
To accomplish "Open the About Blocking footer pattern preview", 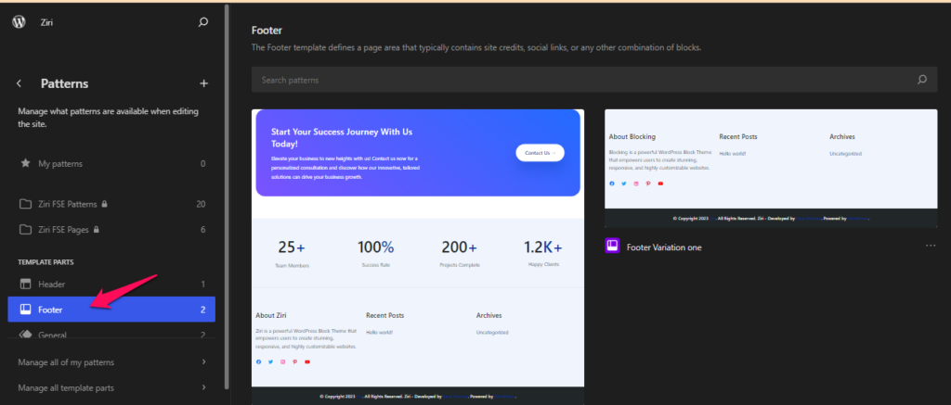I will (x=771, y=169).
